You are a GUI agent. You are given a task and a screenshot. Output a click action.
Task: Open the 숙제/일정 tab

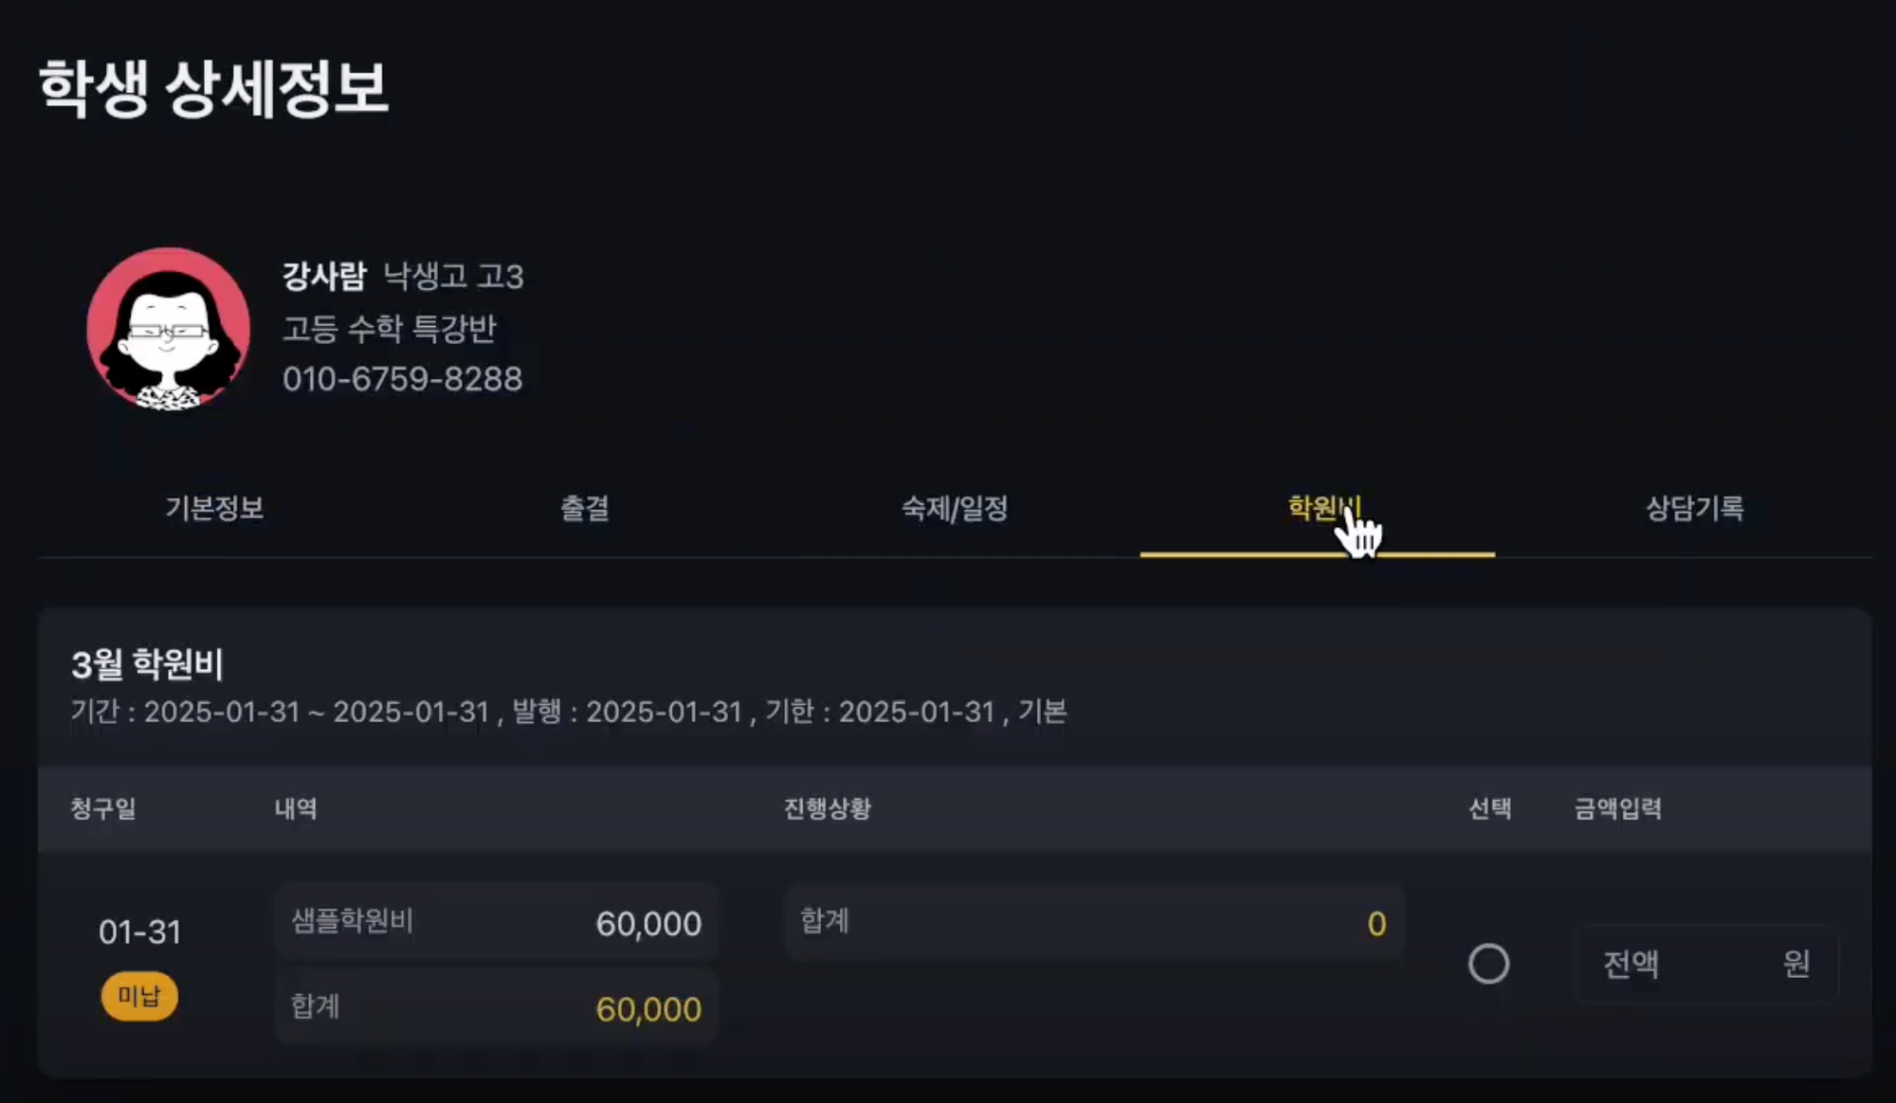coord(954,508)
